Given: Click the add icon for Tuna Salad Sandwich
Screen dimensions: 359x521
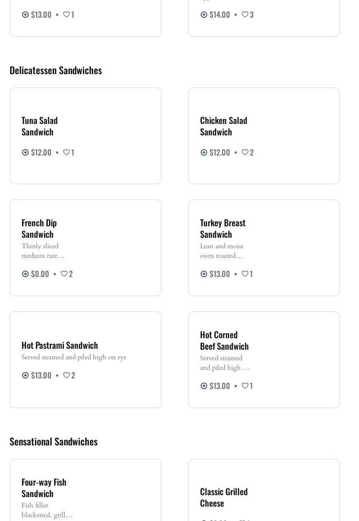Looking at the screenshot, I should click(x=25, y=152).
